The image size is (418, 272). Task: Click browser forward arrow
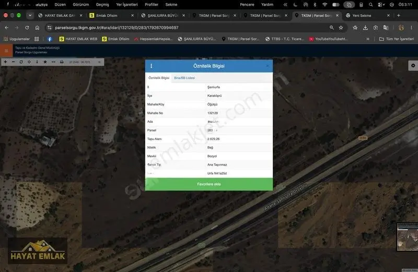click(17, 28)
